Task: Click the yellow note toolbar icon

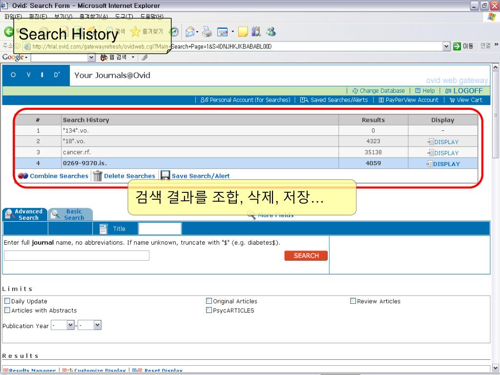Action: [x=243, y=32]
